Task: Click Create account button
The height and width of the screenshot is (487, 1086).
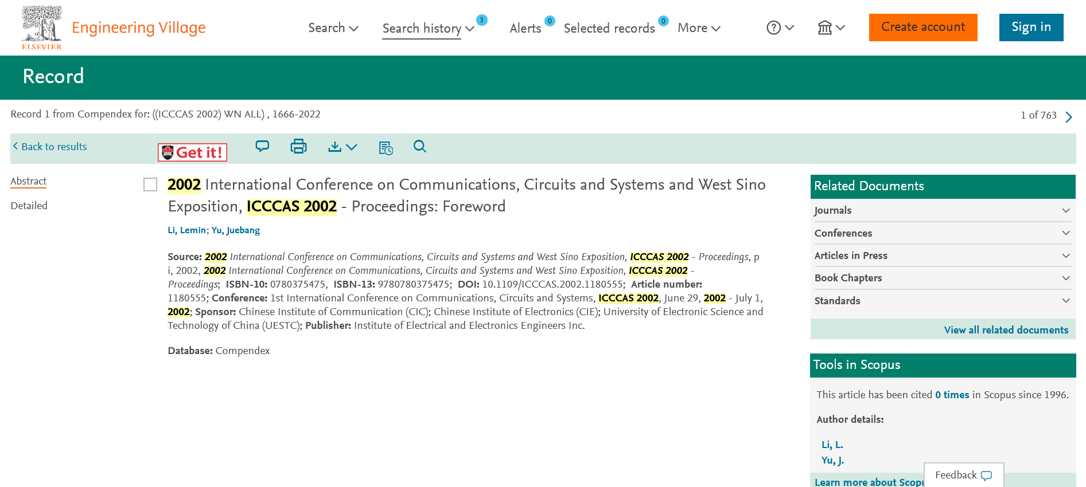Action: click(x=923, y=28)
